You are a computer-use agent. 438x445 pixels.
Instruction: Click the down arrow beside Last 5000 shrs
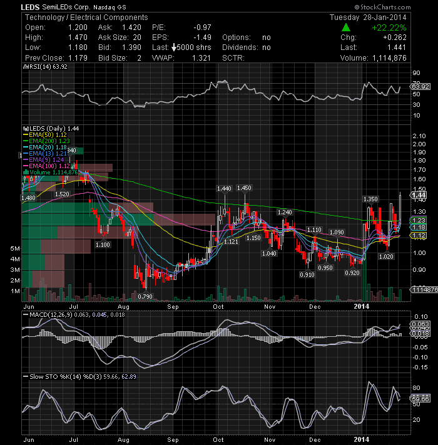pos(174,47)
